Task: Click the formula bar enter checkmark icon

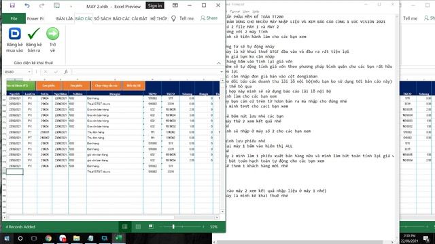Action: pyautogui.click(x=56, y=72)
